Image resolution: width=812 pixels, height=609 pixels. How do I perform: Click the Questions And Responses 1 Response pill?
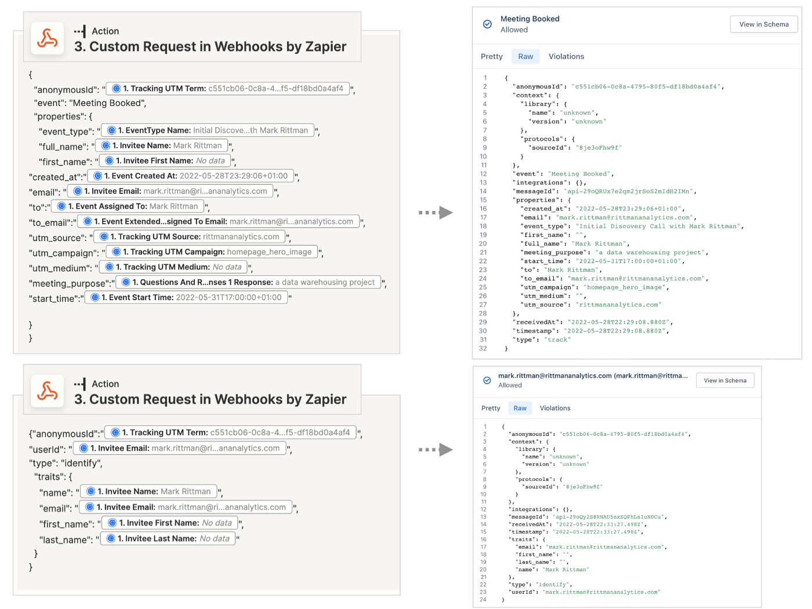pyautogui.click(x=248, y=282)
